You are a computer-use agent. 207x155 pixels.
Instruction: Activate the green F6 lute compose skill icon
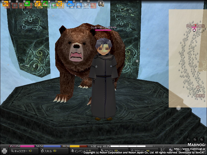[x=45, y=4]
